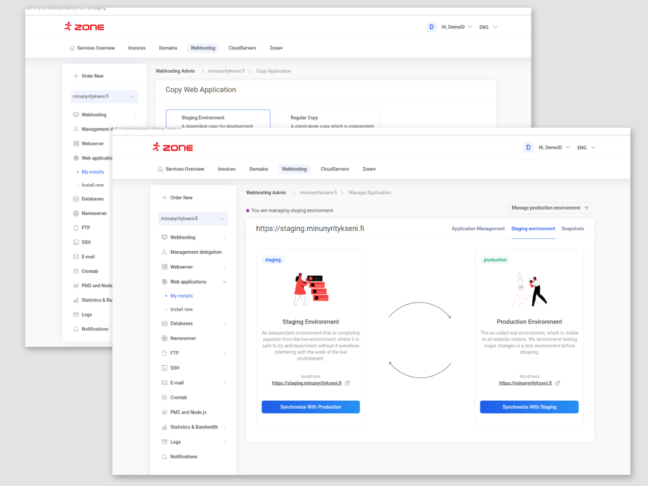Image resolution: width=648 pixels, height=486 pixels.
Task: Expand the Statistics & Bandwidth sidebar item
Action: point(225,427)
